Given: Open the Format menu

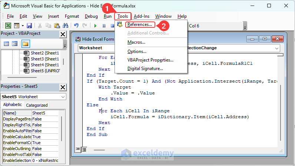Looking at the screenshot, I should click(72, 16).
